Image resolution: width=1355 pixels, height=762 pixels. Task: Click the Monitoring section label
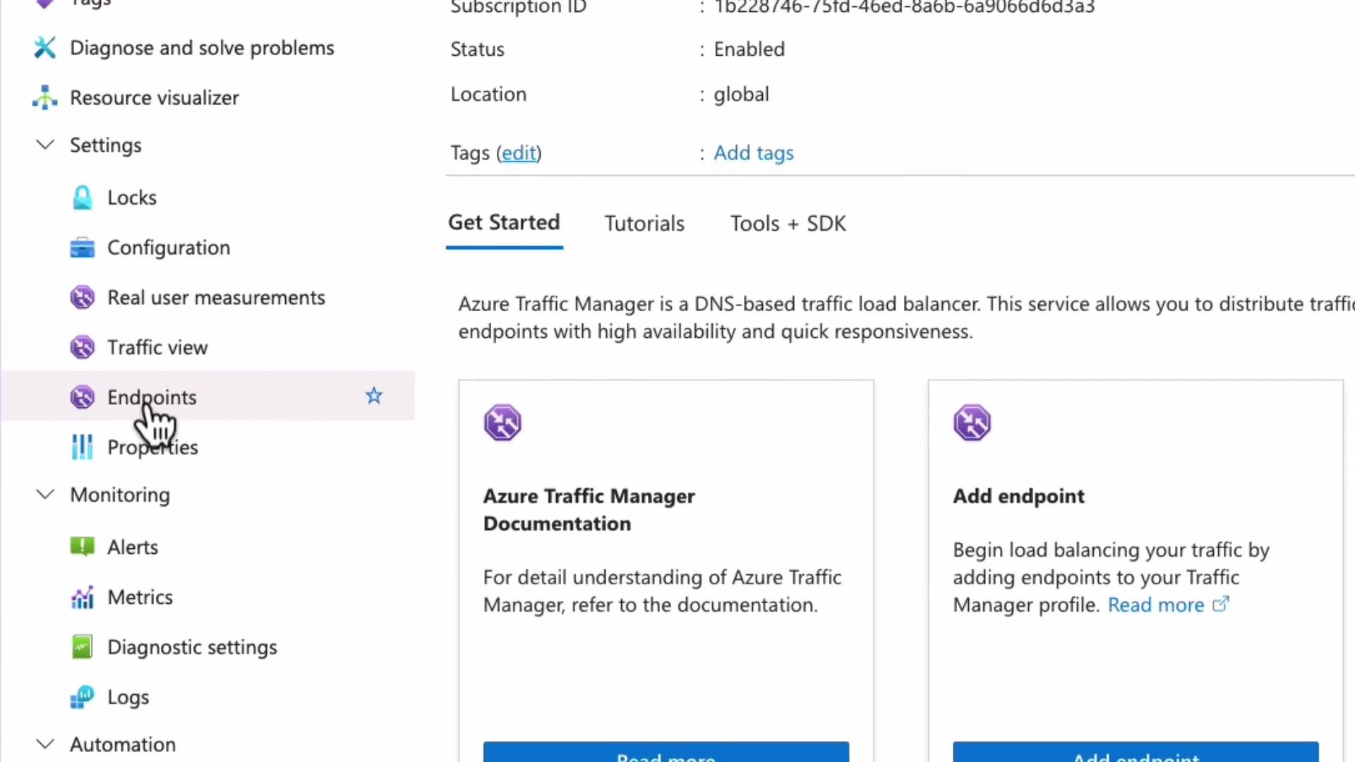tap(120, 495)
